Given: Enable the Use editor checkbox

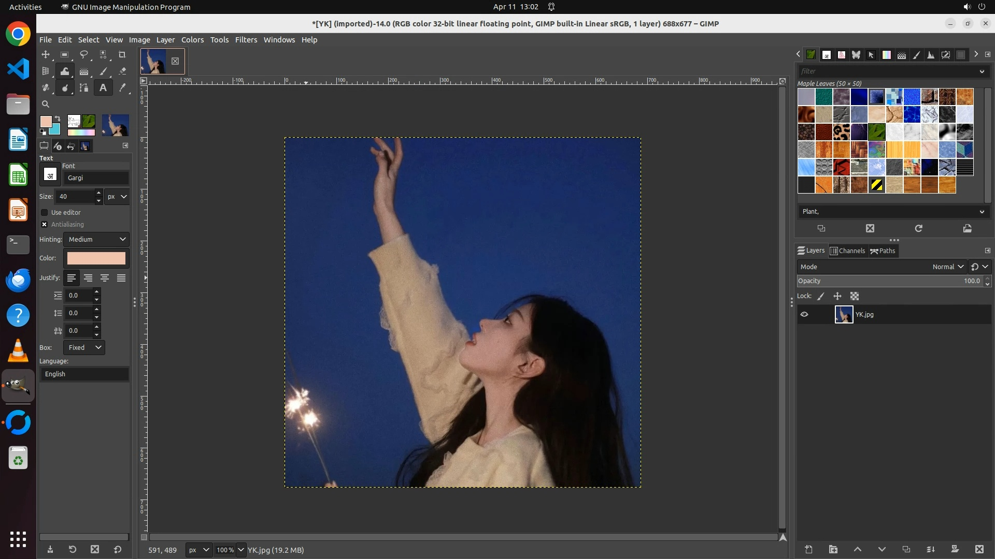Looking at the screenshot, I should [45, 213].
